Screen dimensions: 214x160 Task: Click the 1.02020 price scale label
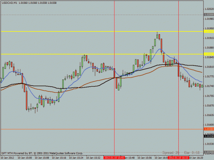pyautogui.click(x=209, y=9)
